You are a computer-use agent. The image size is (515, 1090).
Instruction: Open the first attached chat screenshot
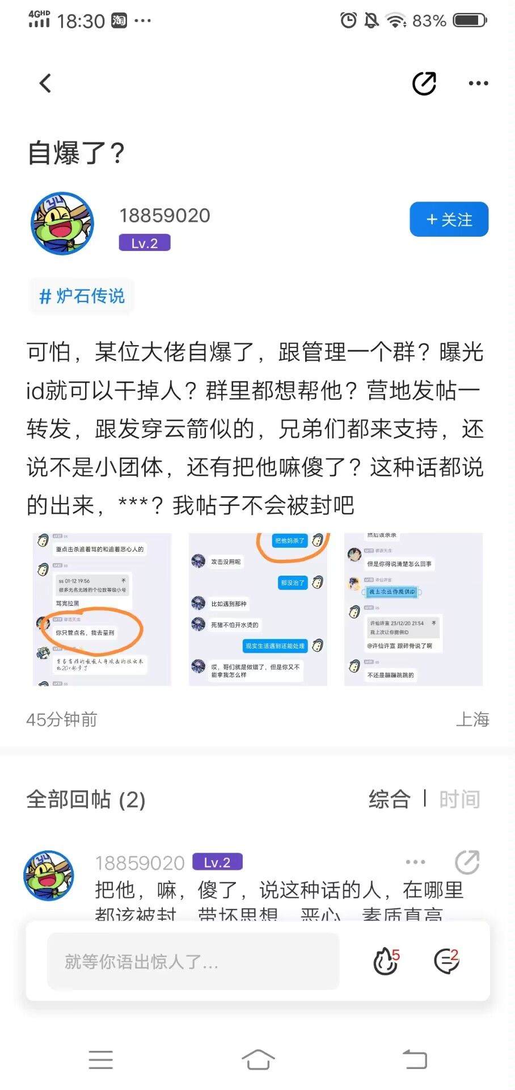click(102, 609)
